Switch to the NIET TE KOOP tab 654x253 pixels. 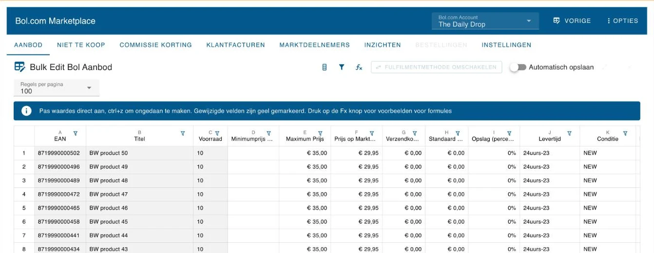coord(81,45)
